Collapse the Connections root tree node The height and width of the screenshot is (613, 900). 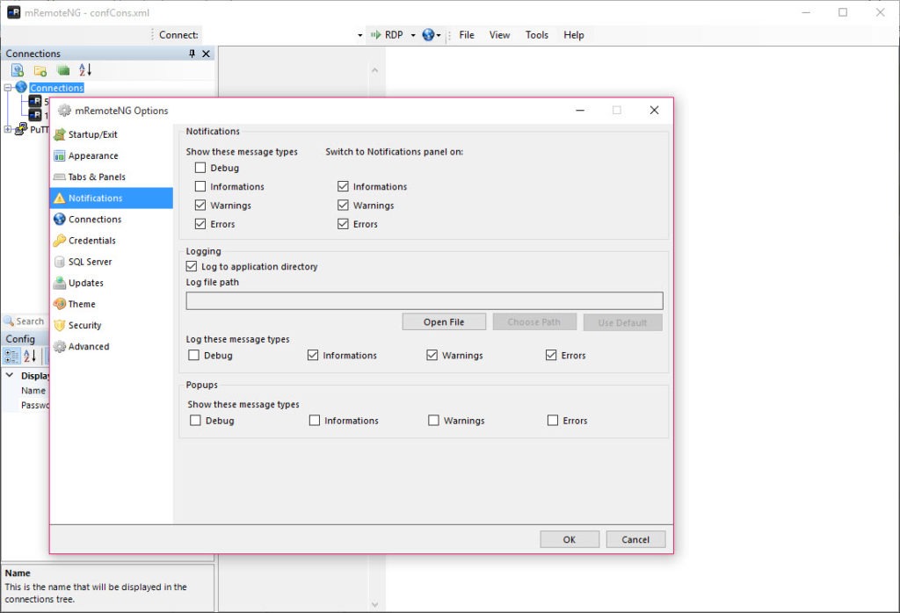tap(7, 88)
